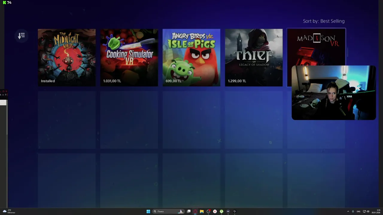Viewport: 383px width, 215px height.
Task: Open the last dark taskbar app icon
Action: click(235, 211)
